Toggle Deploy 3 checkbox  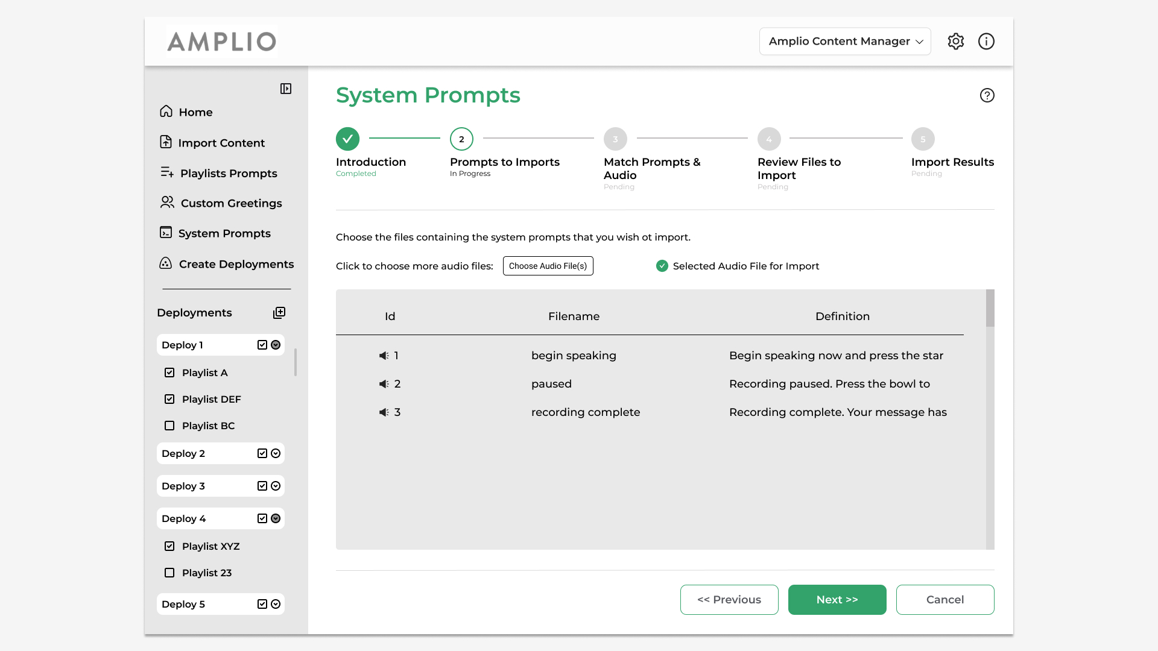click(262, 486)
